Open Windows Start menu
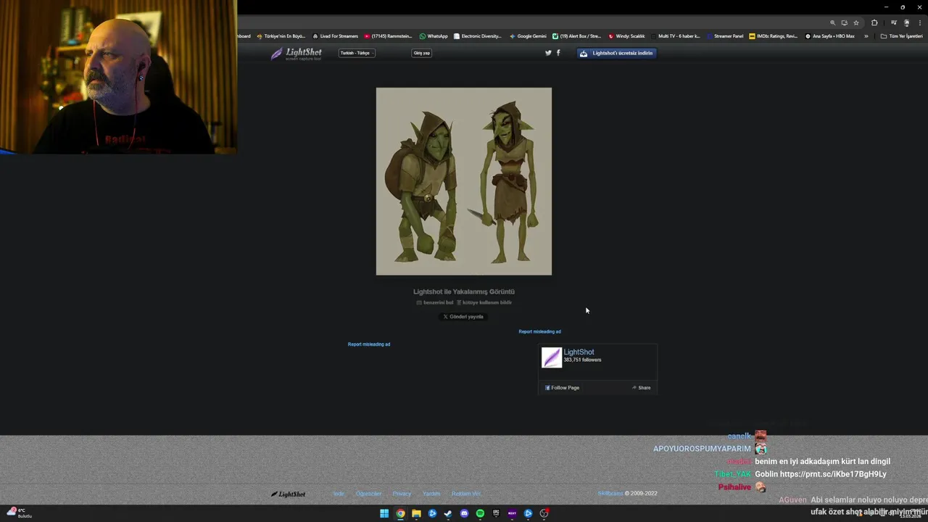Image resolution: width=928 pixels, height=522 pixels. click(384, 513)
